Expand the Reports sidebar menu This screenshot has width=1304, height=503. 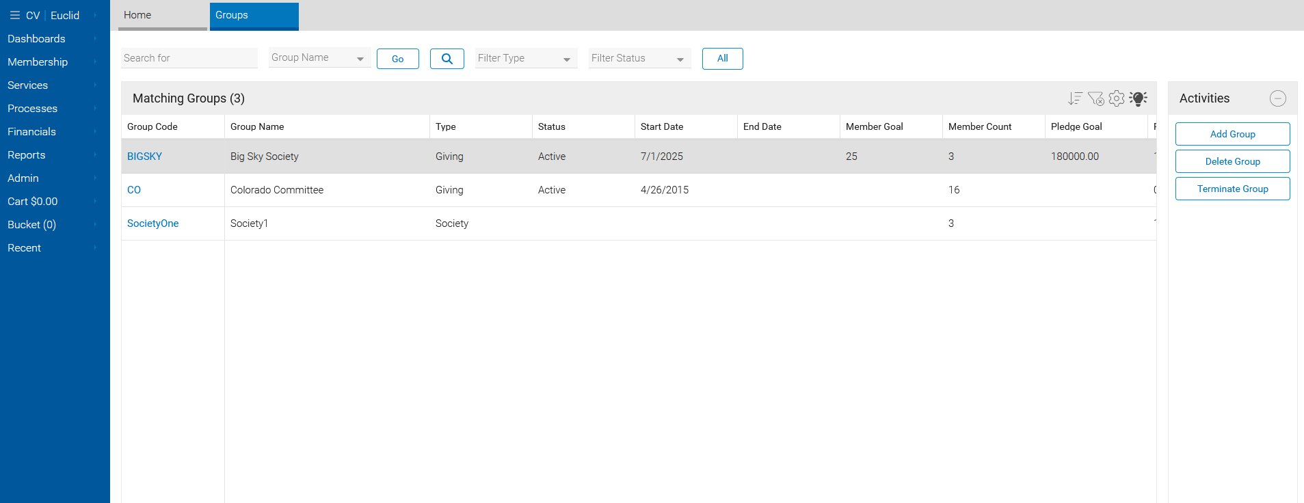pos(55,155)
